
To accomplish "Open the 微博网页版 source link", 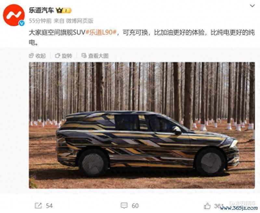I will coord(80,21).
